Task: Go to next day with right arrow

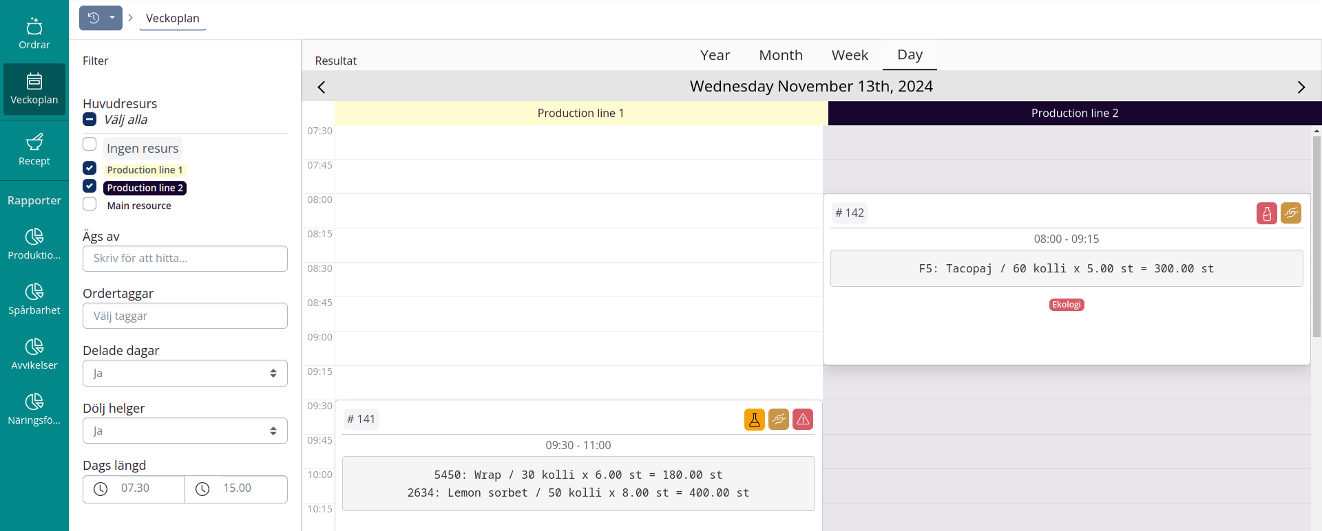Action: coord(1301,87)
